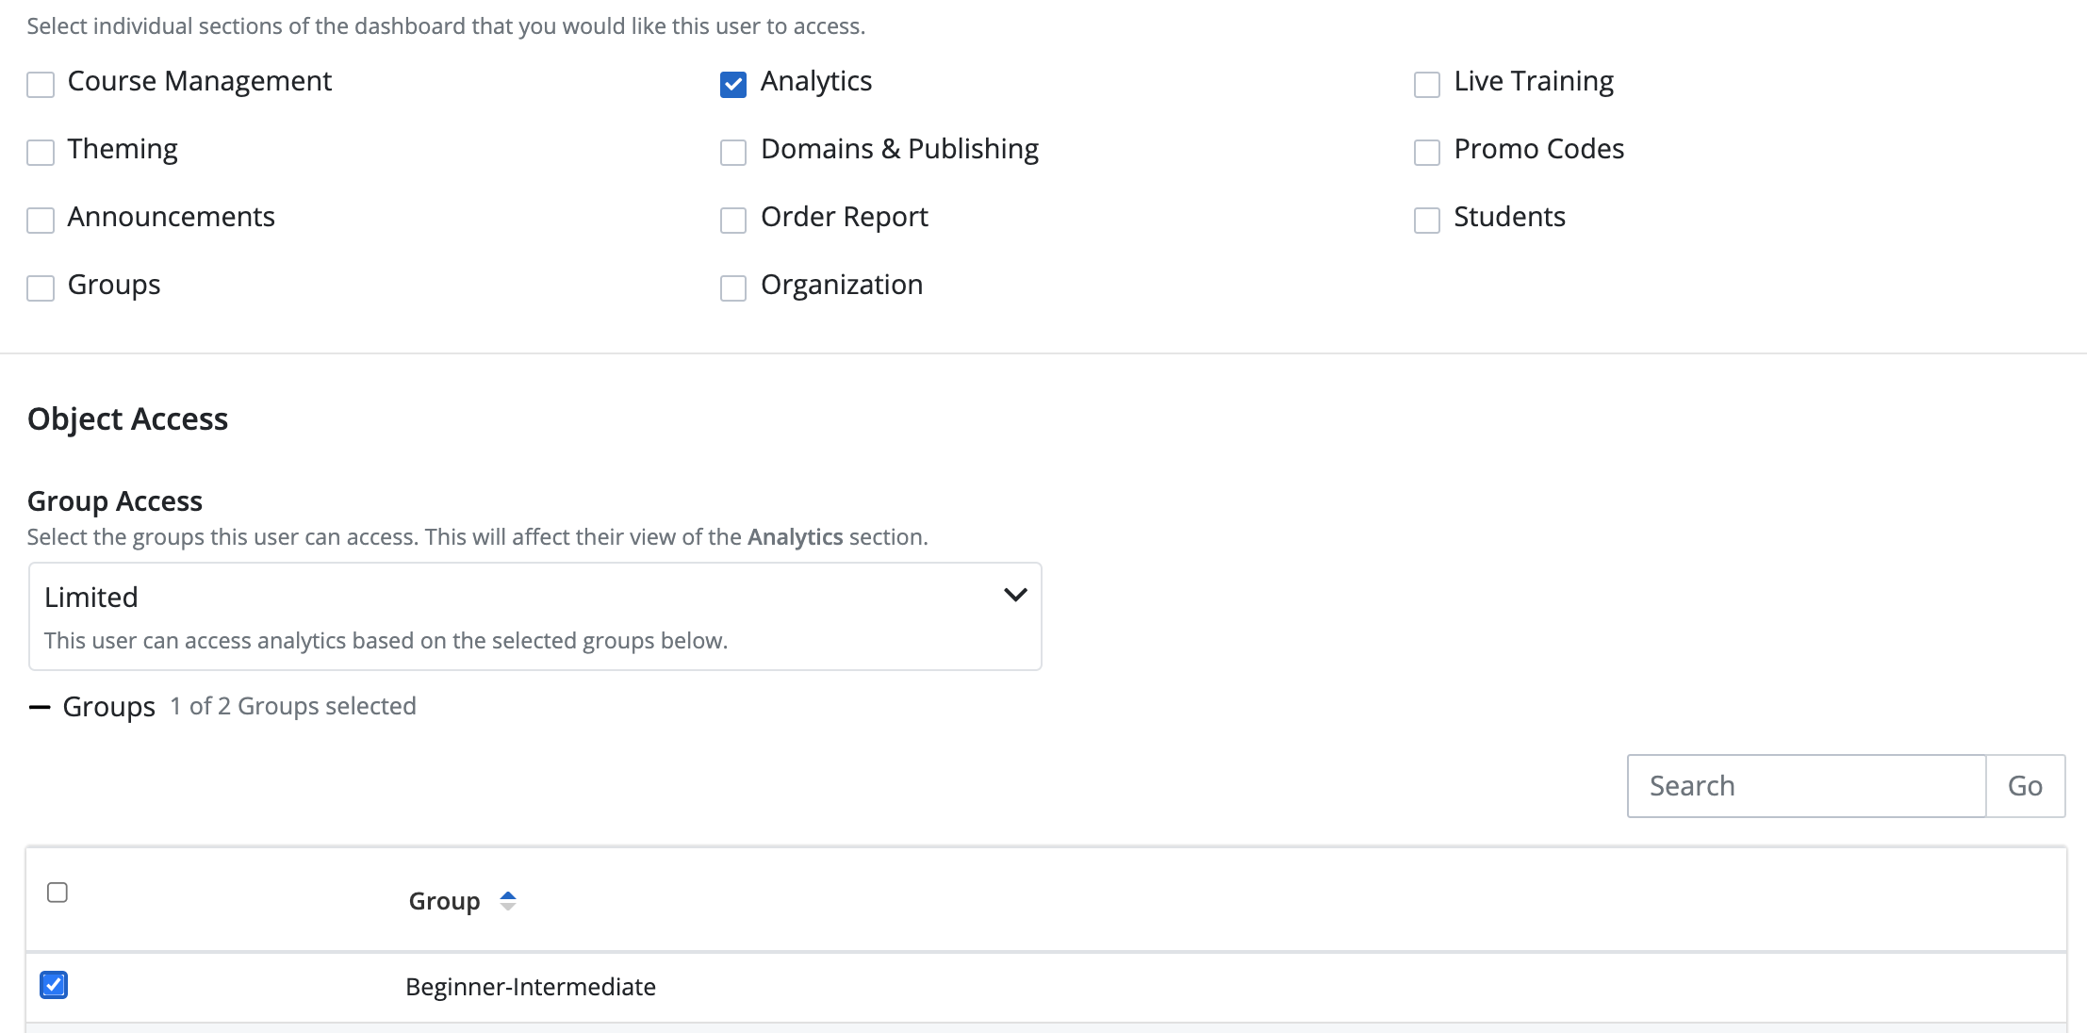Check the Organization checkbox
The width and height of the screenshot is (2087, 1033).
(x=733, y=288)
